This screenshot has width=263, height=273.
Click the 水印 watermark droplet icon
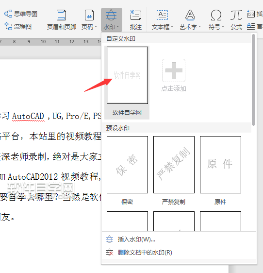tap(111, 15)
